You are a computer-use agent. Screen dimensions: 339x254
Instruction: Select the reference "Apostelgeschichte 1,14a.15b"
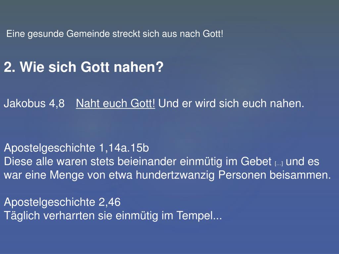(76, 148)
